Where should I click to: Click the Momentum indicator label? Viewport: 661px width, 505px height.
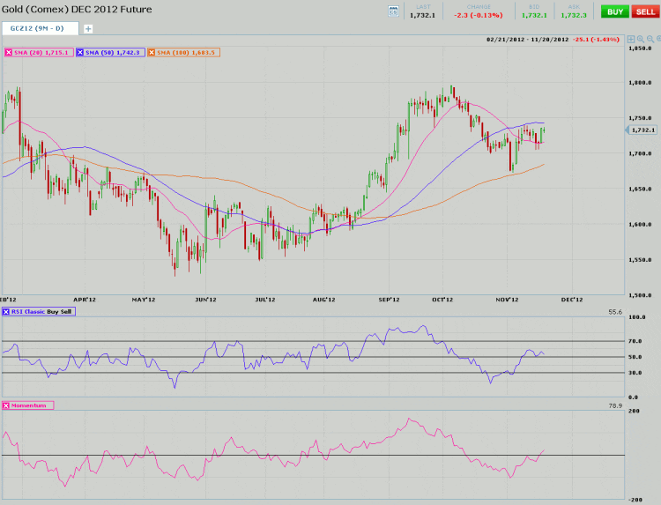coord(31,405)
